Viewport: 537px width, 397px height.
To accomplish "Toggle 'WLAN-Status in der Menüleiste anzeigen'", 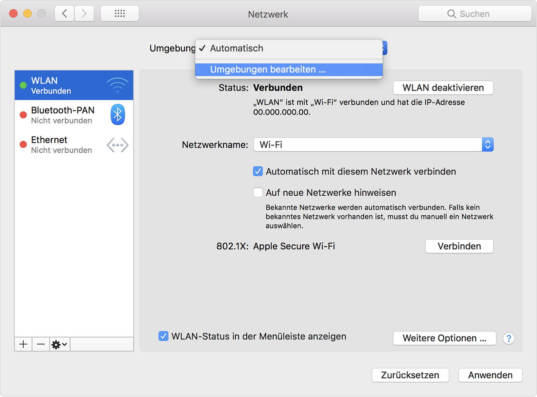I will (x=163, y=336).
